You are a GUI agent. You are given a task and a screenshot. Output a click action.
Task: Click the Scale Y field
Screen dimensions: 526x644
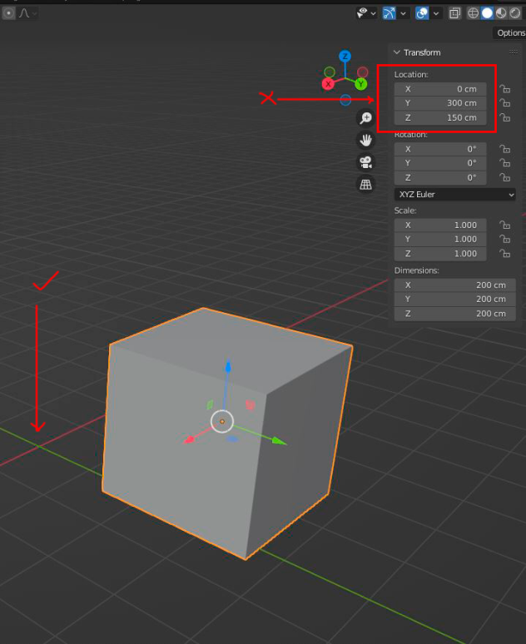click(440, 239)
